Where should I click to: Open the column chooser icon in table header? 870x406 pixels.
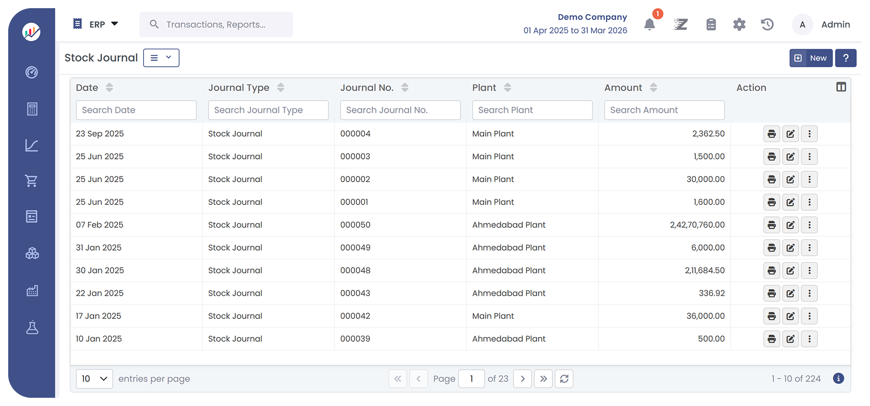pyautogui.click(x=841, y=87)
